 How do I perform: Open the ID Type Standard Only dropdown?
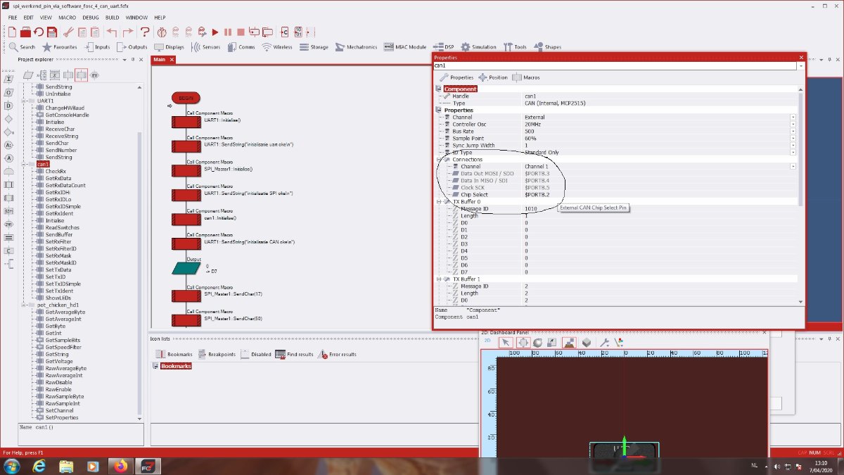point(793,153)
